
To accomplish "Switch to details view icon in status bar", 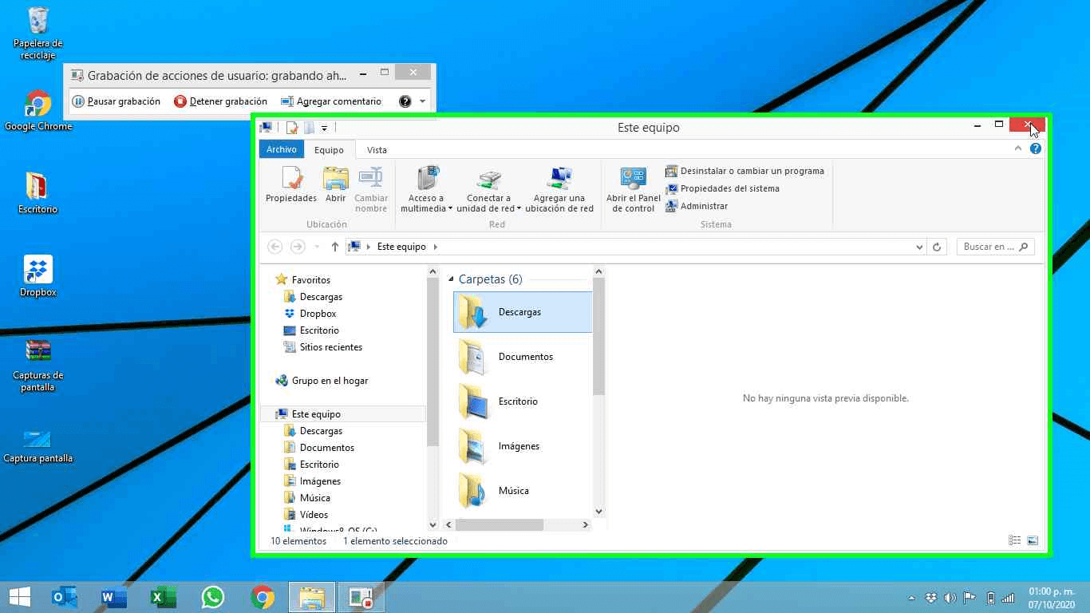I will [1015, 540].
